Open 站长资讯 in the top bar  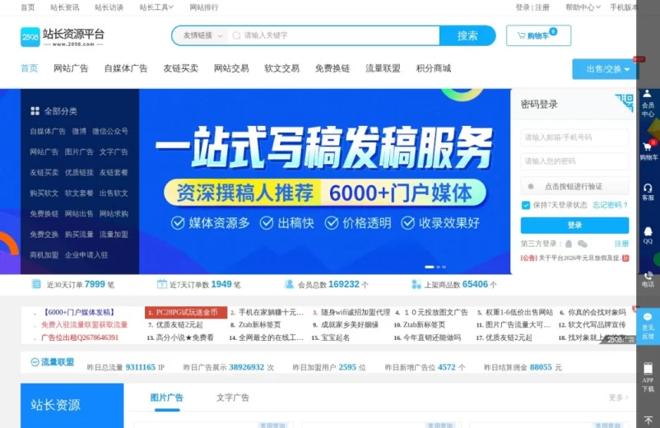tap(64, 7)
